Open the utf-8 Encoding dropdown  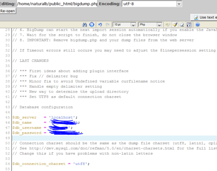(152, 4)
